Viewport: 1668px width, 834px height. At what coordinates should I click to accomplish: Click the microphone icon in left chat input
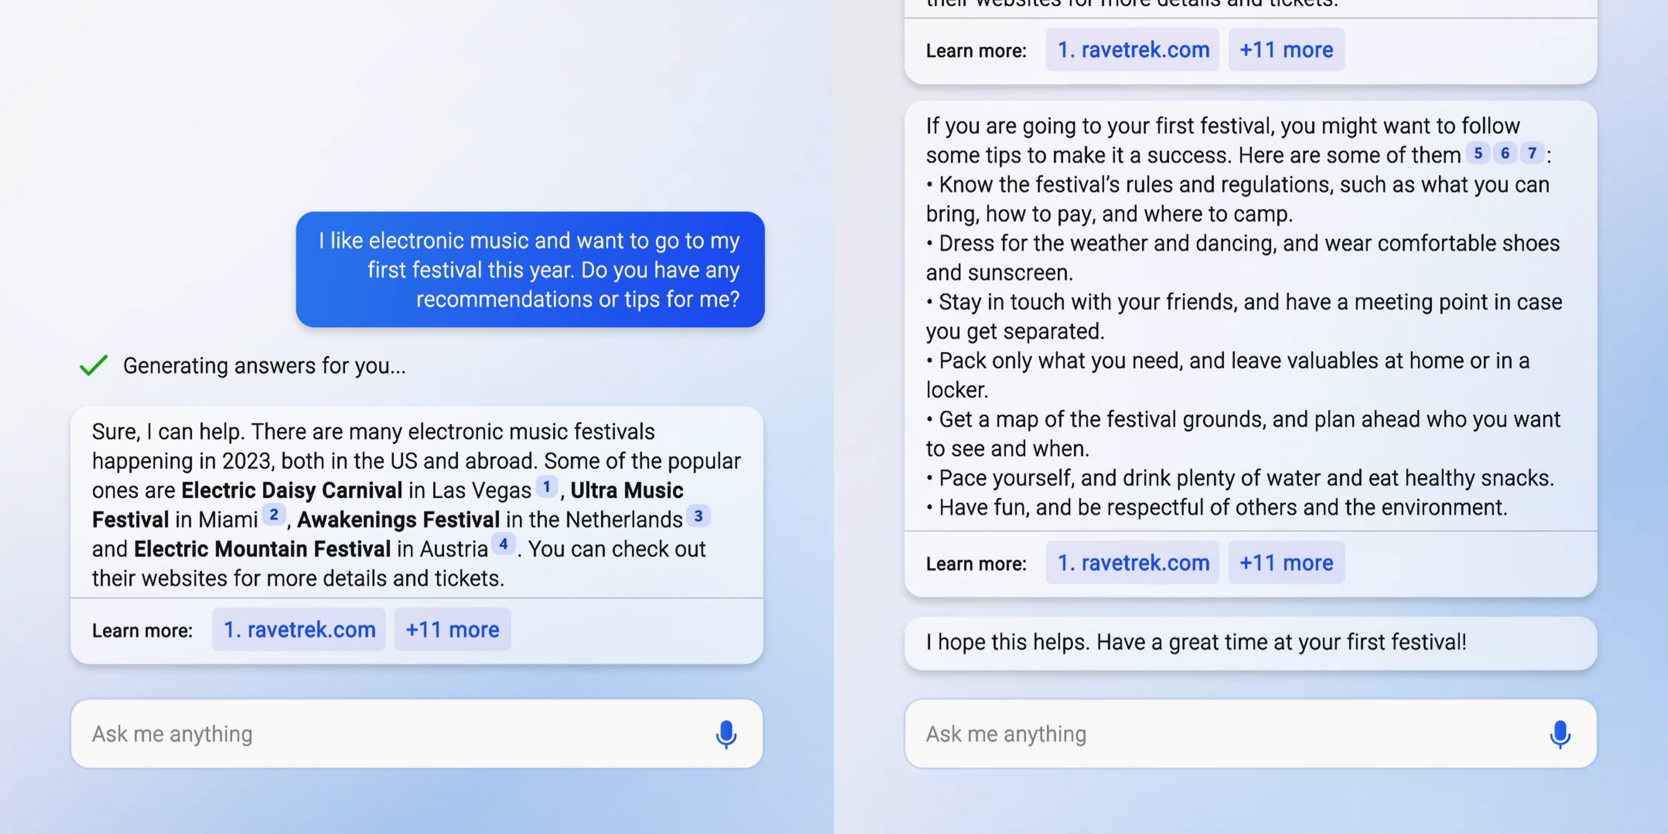point(726,734)
